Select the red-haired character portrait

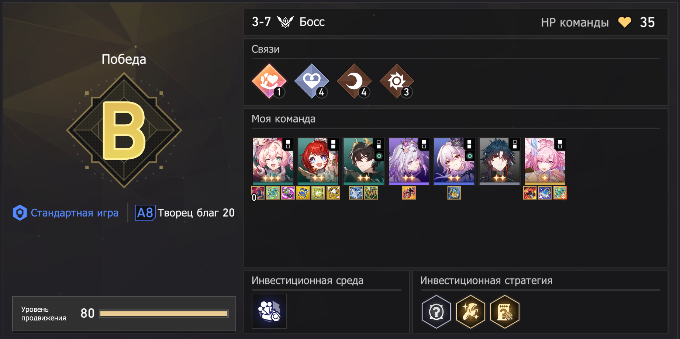coord(318,162)
